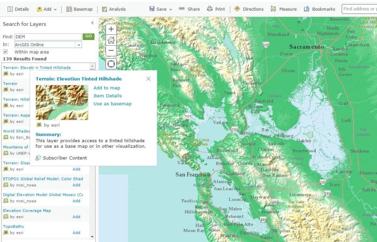Viewport: 377px width, 242px height.
Task: Select Elevation Coverage Map result
Action: click(27, 210)
